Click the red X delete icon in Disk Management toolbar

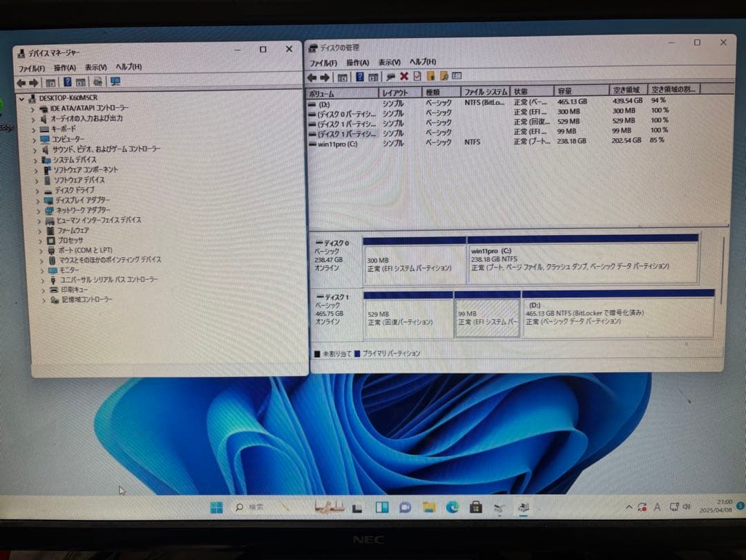coord(404,77)
